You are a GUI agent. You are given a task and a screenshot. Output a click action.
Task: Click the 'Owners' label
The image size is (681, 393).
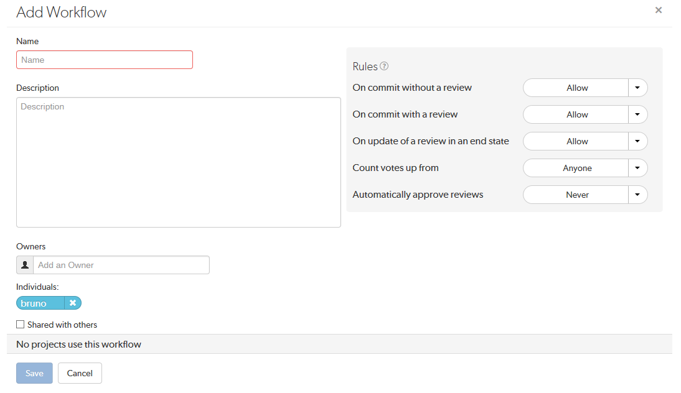click(31, 246)
